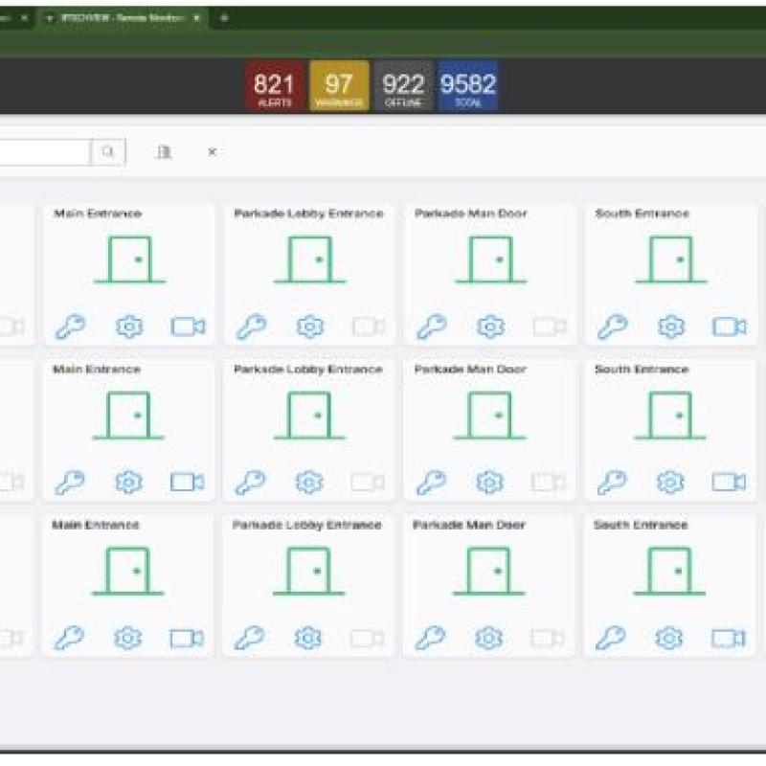Viewport: 766px width, 766px height.
Task: Open the 821 Alerts counter
Action: (x=275, y=87)
